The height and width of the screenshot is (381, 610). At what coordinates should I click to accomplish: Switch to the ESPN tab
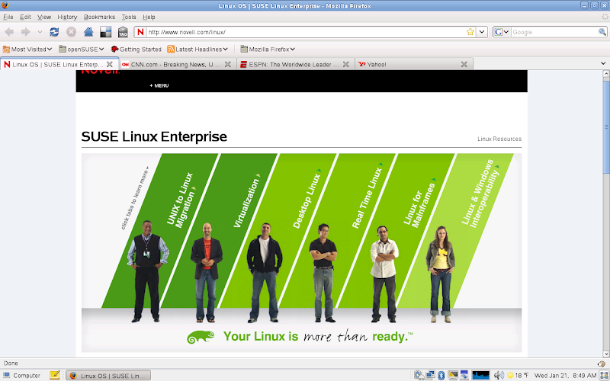[296, 64]
